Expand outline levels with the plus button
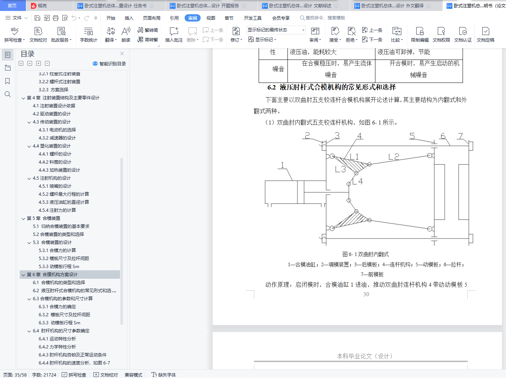506x378 pixels. [38, 64]
